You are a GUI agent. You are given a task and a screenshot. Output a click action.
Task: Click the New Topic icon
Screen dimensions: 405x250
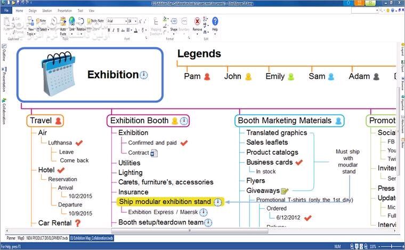pos(31,23)
